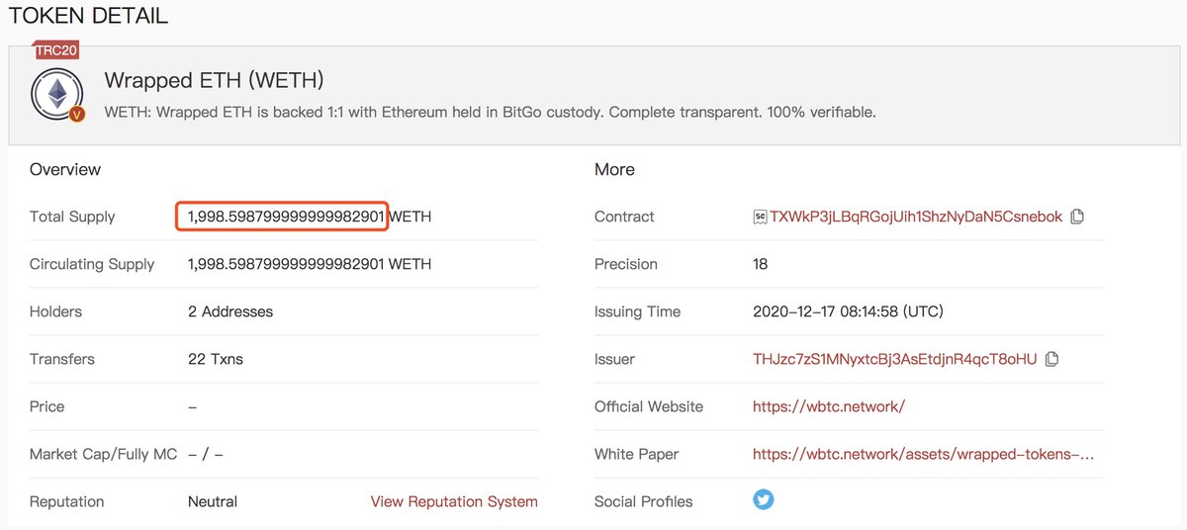
Task: Click the 22 Txns transfers count
Action: tap(215, 359)
